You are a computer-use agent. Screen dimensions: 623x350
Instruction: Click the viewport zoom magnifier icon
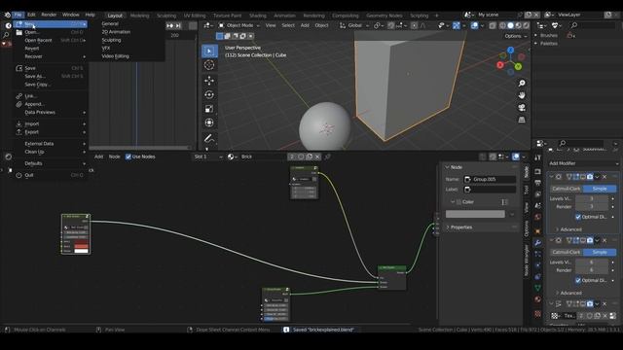pos(522,84)
